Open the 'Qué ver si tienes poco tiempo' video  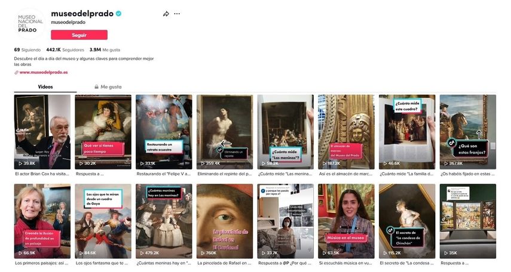coord(103,132)
